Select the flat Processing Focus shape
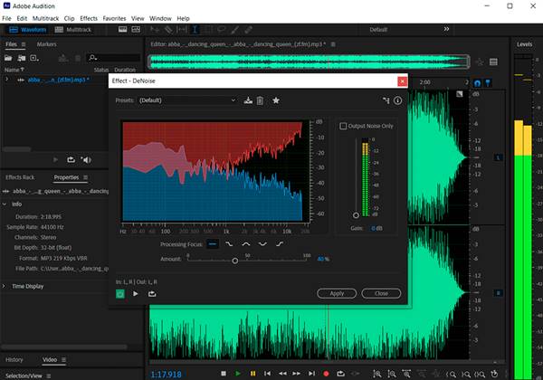Viewport: 543px width, 380px height. pos(213,244)
